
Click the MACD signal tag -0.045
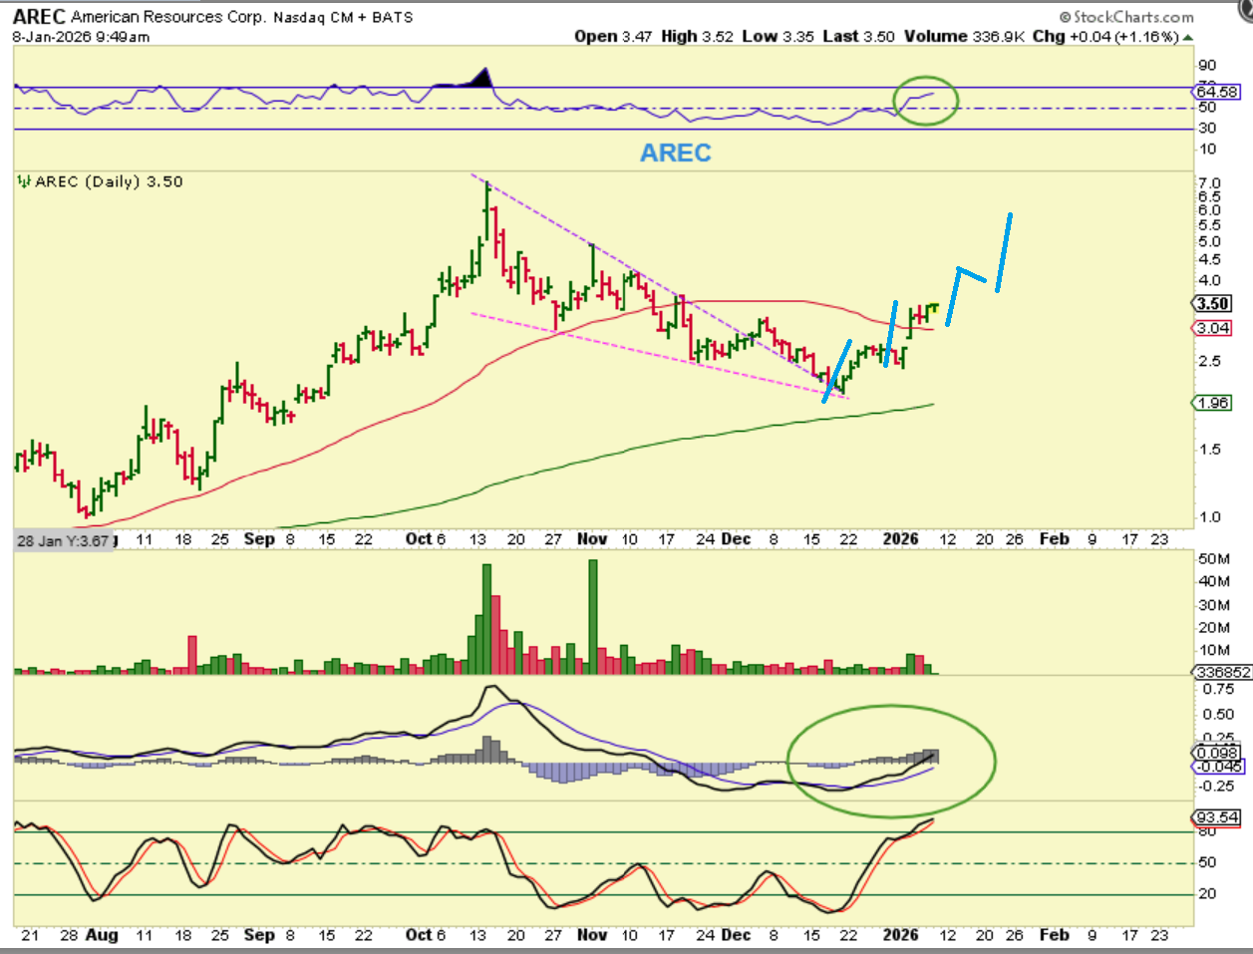coord(1218,766)
